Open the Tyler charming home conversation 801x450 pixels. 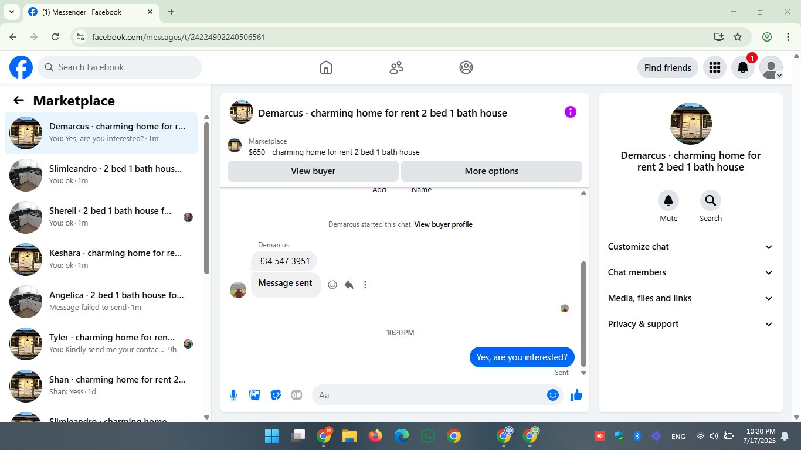(x=101, y=344)
